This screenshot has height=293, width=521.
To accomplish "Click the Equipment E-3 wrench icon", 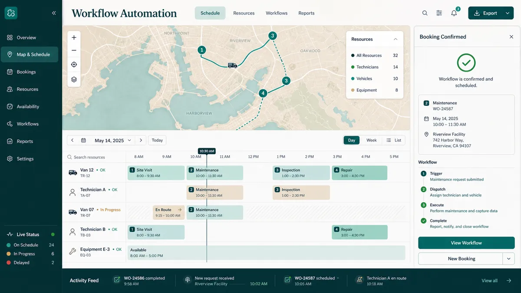I will click(73, 251).
